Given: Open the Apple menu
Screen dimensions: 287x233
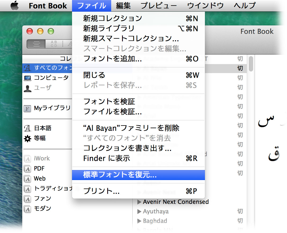Looking at the screenshot, I should tap(15, 6).
